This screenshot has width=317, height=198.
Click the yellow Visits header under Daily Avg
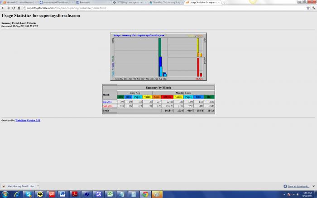click(147, 97)
